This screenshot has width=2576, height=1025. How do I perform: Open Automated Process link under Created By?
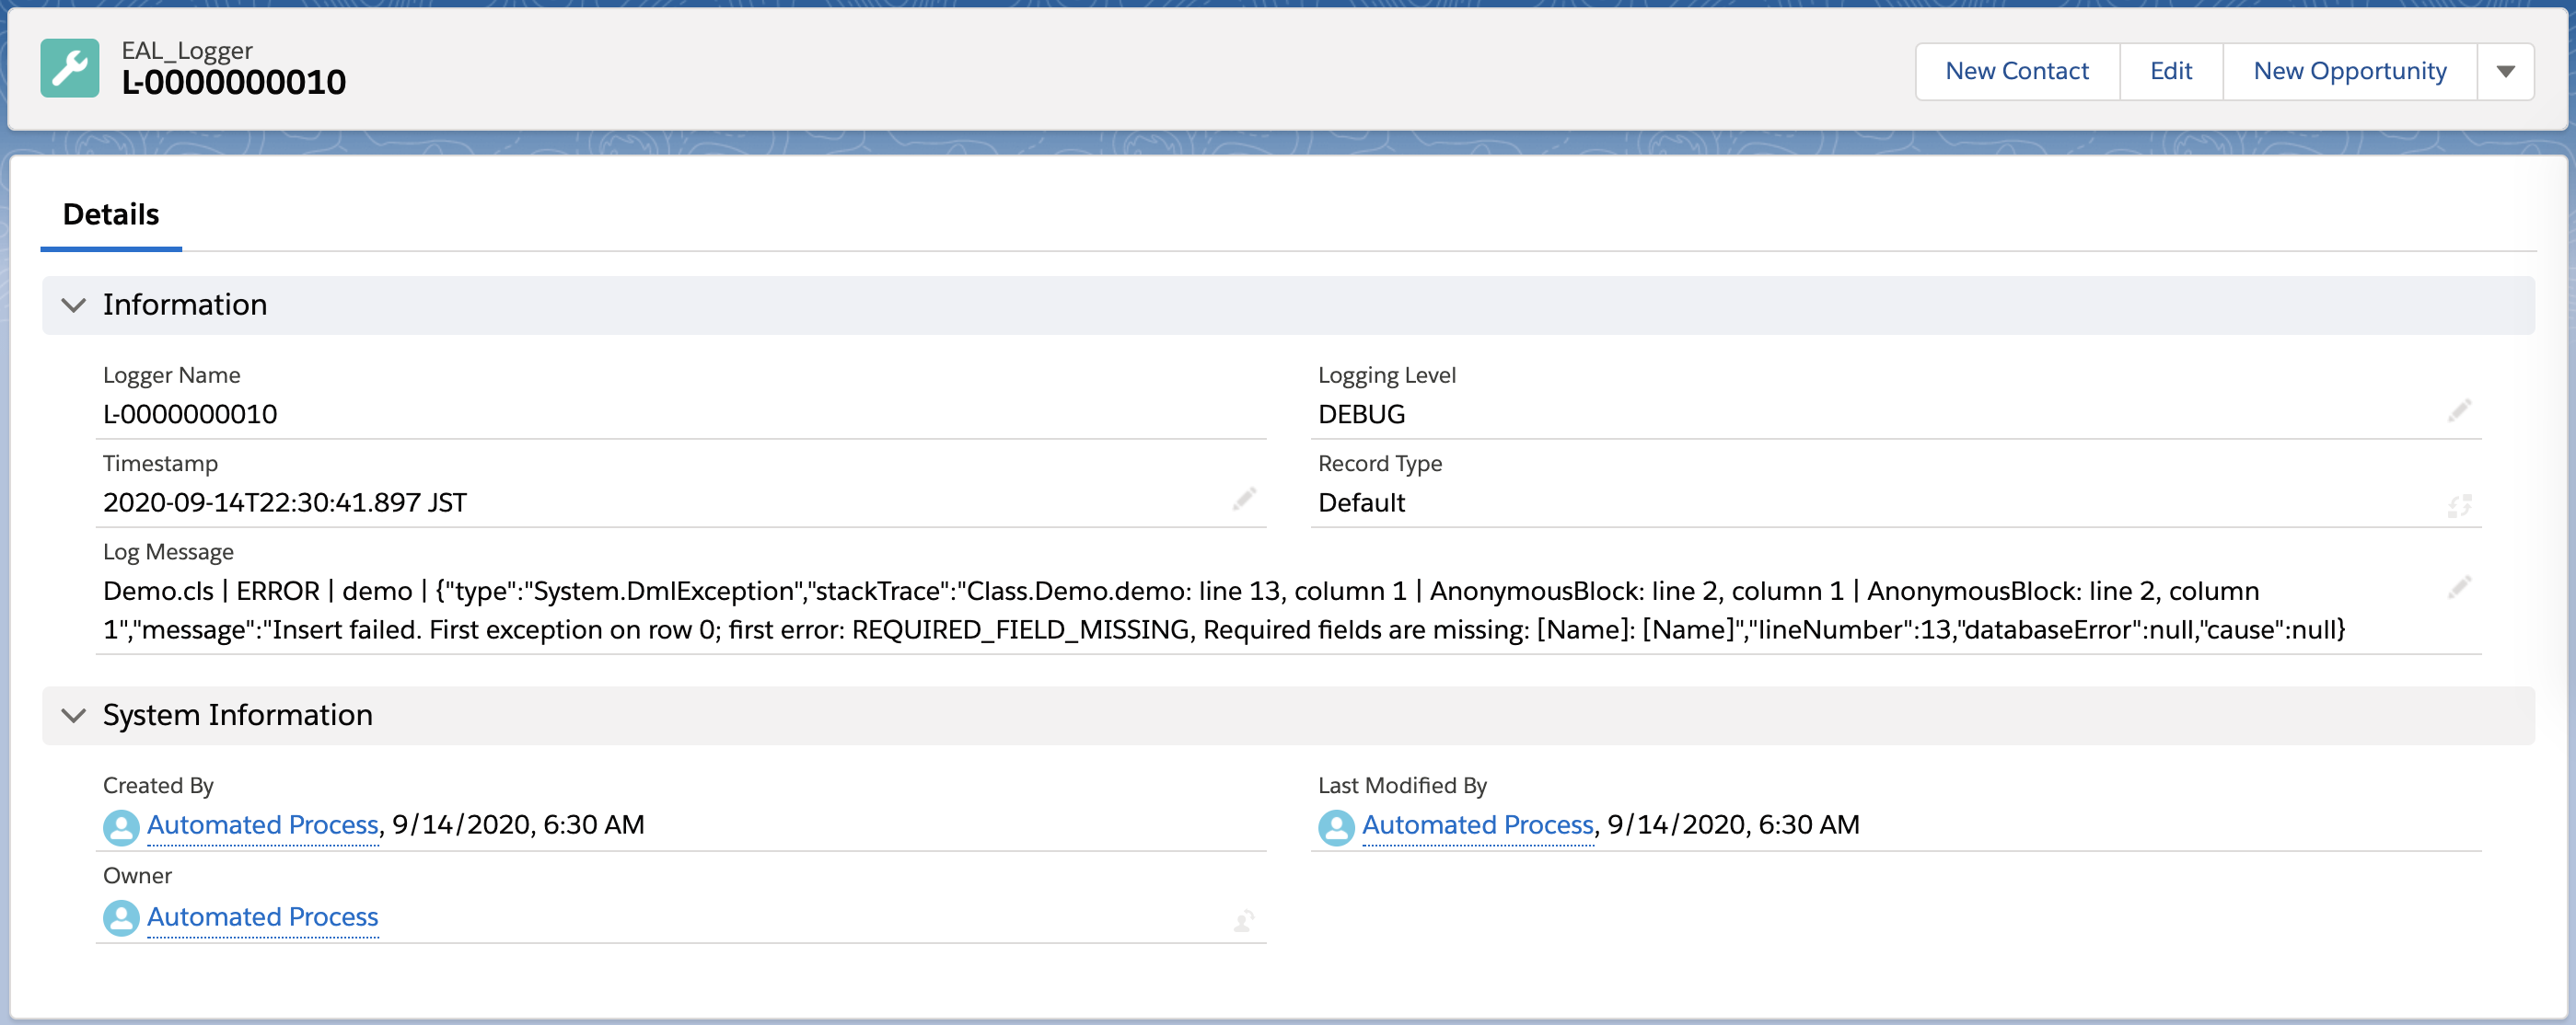pos(262,825)
